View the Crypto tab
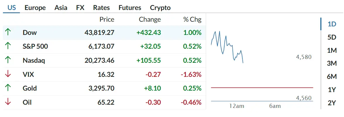 pyautogui.click(x=160, y=8)
